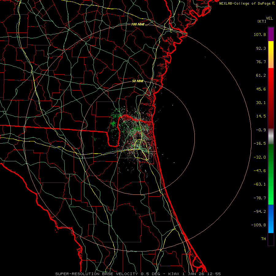276x276 pixels.
Task: Select the black TH segment of colorbar
Action: tap(271, 239)
